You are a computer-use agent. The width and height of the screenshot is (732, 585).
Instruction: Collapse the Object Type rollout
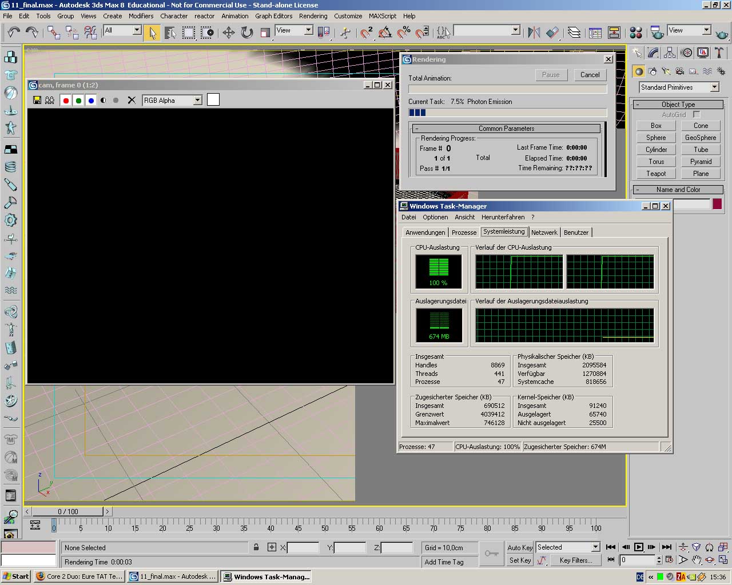point(678,105)
